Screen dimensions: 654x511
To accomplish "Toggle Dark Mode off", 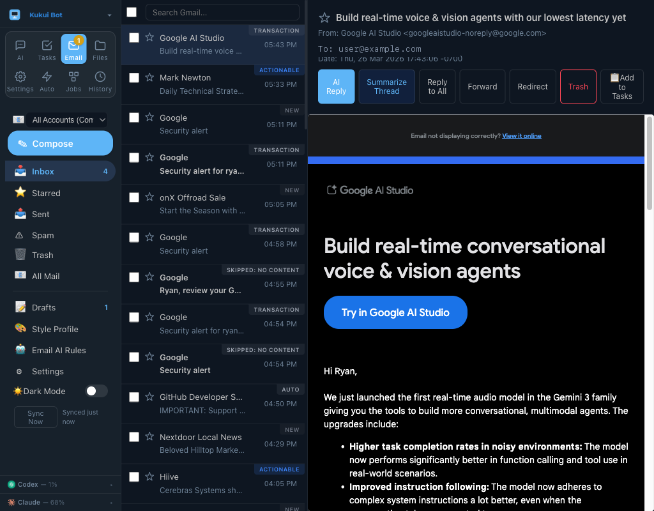I will pos(96,391).
